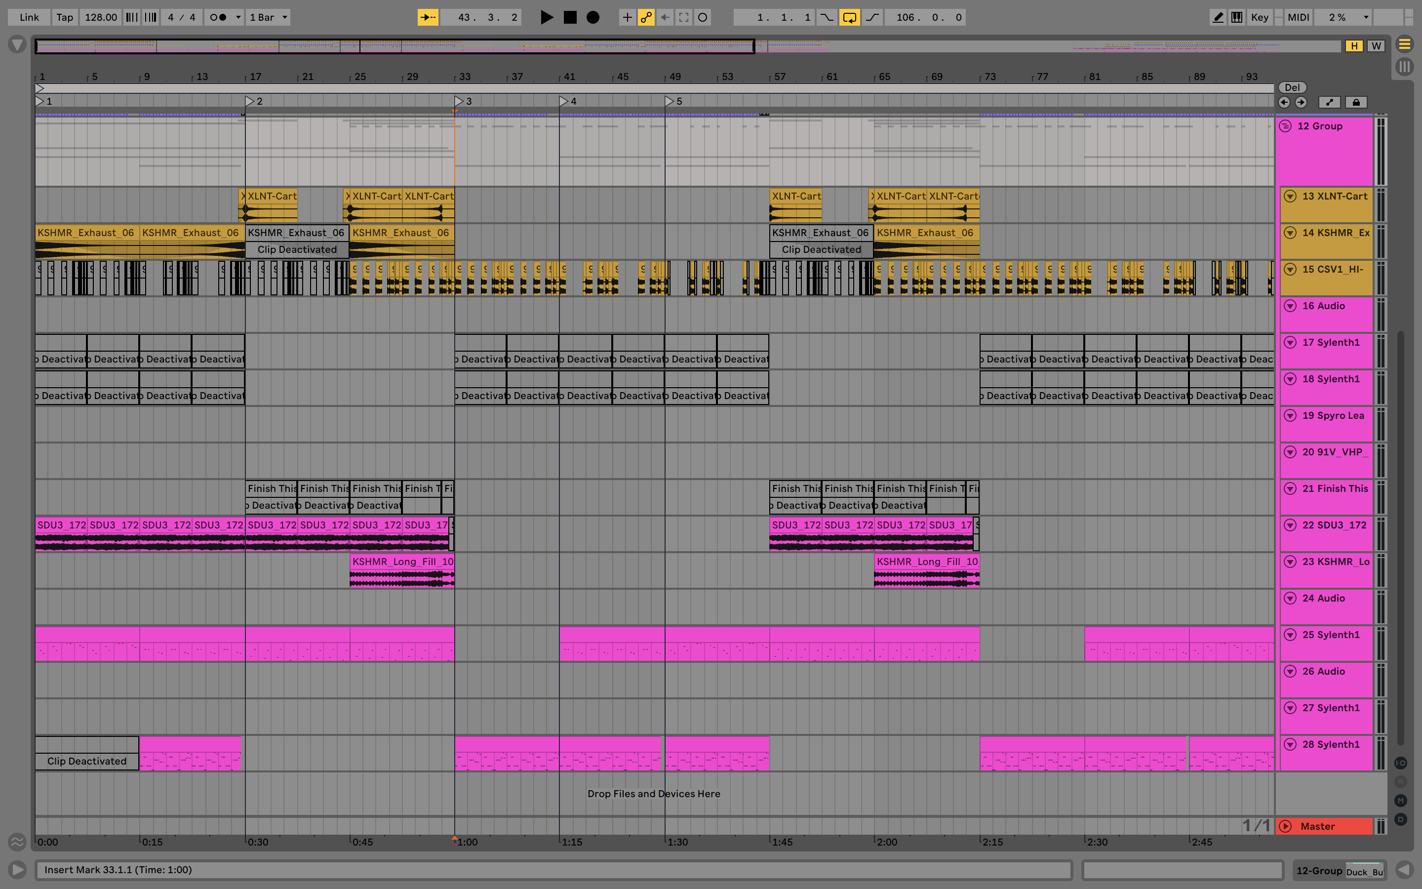Screen dimensions: 1422x889
Task: Stop playback with the Stop button
Action: click(570, 17)
